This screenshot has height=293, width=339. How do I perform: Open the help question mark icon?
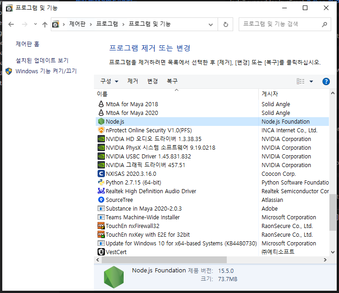(x=326, y=81)
